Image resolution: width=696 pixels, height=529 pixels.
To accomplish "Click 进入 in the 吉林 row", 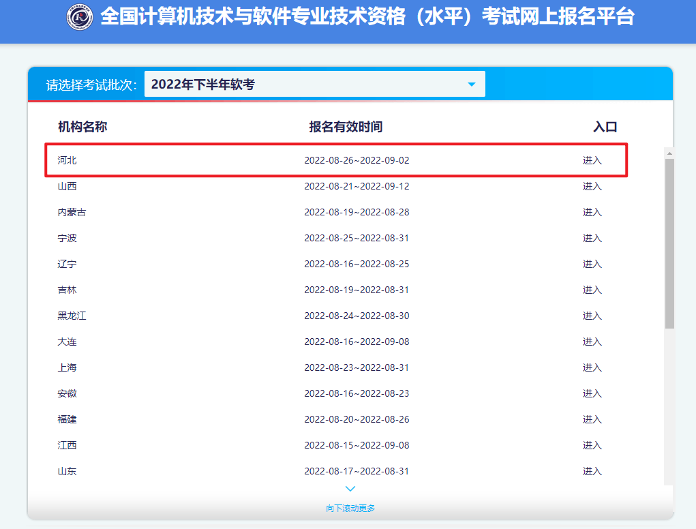I will [592, 290].
